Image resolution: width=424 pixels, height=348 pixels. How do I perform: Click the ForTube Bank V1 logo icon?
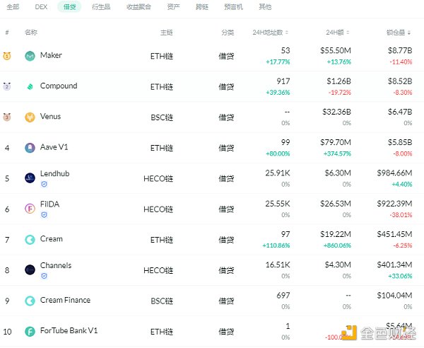coord(30,331)
